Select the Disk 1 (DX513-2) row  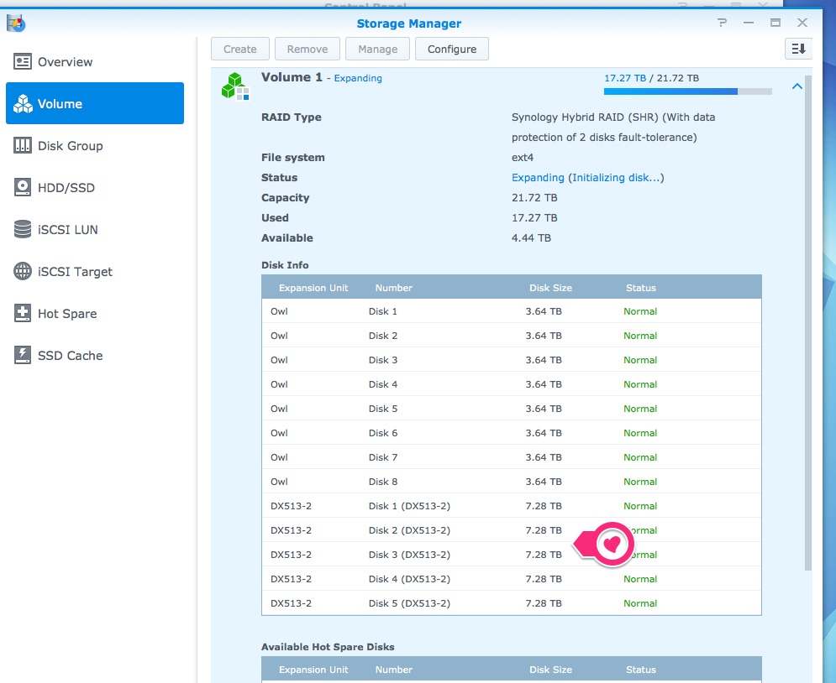512,506
